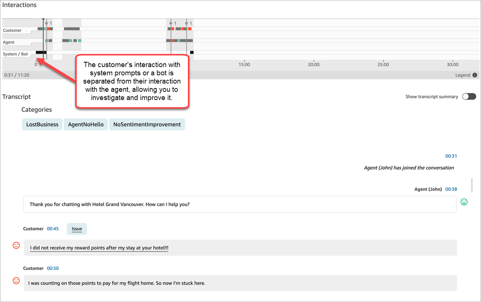Click red frown icon beside reward points message
The height and width of the screenshot is (302, 481).
point(16,245)
